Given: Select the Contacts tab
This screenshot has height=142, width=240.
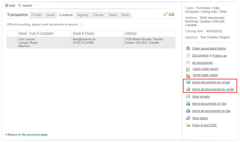Looking at the screenshot, I should click(x=66, y=15).
